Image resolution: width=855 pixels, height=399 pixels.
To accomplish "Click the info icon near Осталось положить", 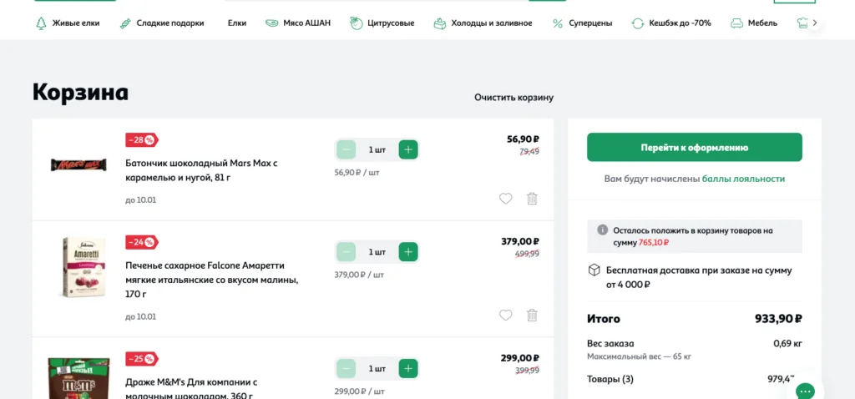I will point(602,230).
